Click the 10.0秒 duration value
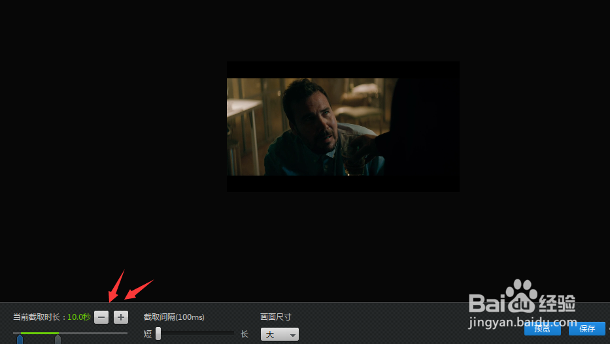This screenshot has height=344, width=610. [x=79, y=317]
